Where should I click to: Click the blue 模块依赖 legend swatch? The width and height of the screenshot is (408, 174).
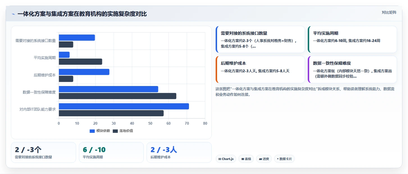tap(92, 131)
